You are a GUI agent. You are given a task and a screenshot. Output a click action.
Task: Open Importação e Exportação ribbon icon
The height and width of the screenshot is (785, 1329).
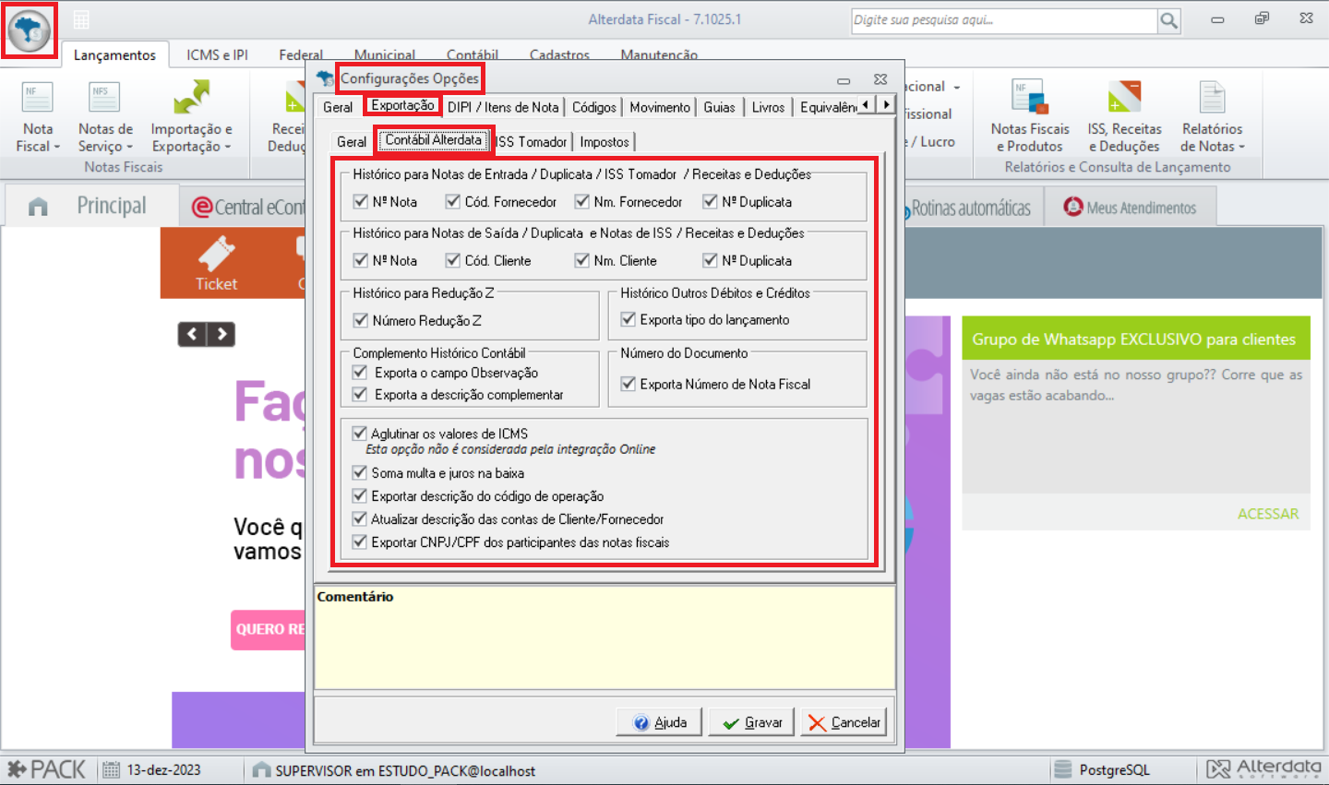coord(191,98)
